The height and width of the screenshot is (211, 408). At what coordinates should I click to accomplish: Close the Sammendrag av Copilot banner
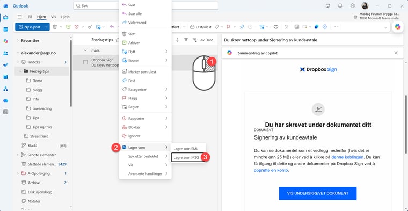coord(396,53)
